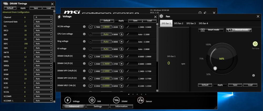Viewport: 263px width, 111px height.
Task: Click the Fan tune icon
Action: pos(255,44)
